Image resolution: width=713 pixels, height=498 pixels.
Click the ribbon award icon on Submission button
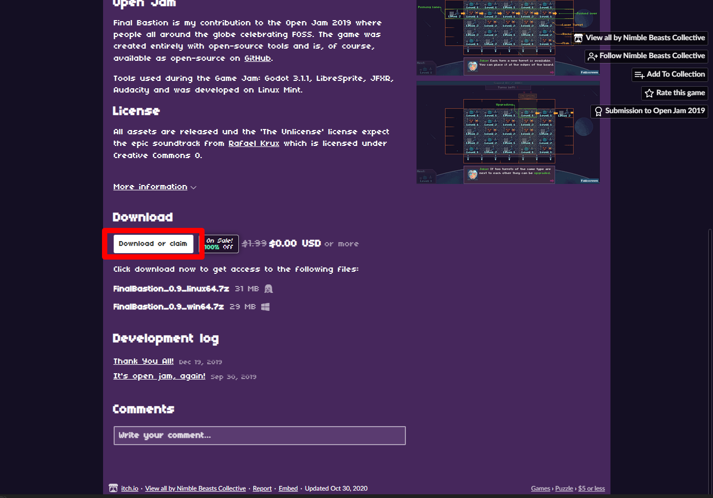coord(598,112)
